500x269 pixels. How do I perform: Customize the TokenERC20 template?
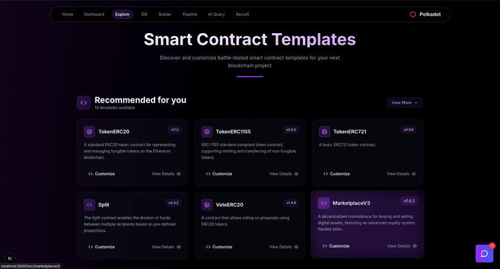click(101, 174)
